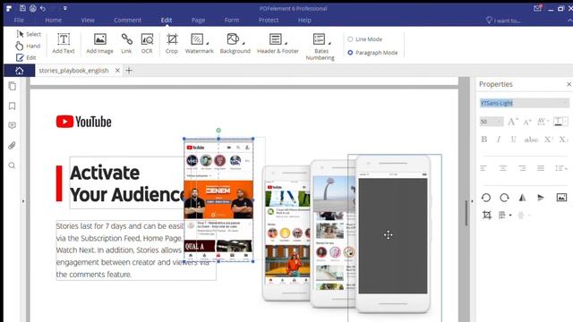Open line spacing dropdown
Image resolution: width=573 pixels, height=322 pixels.
pyautogui.click(x=561, y=168)
